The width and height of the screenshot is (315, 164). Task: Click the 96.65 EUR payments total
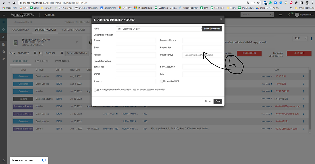pos(299,53)
